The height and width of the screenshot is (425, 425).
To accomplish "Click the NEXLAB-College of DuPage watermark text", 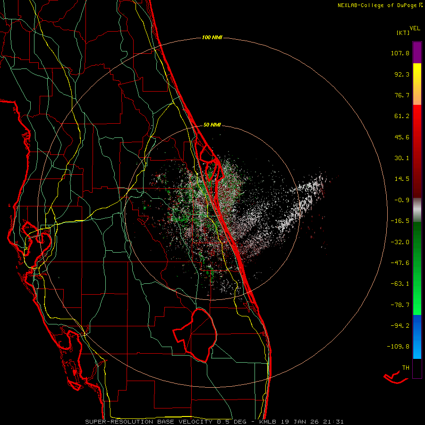I will [x=380, y=5].
